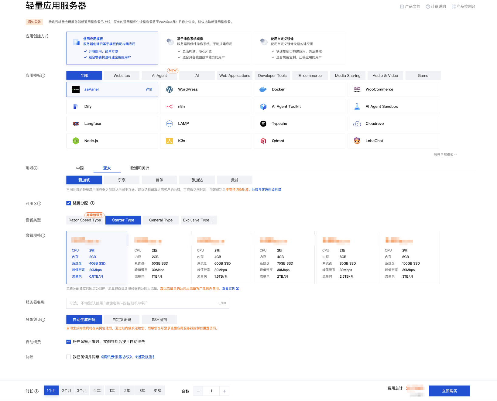The height and width of the screenshot is (401, 497).
Task: Expand all templates with 展开全部模板
Action: tap(445, 155)
